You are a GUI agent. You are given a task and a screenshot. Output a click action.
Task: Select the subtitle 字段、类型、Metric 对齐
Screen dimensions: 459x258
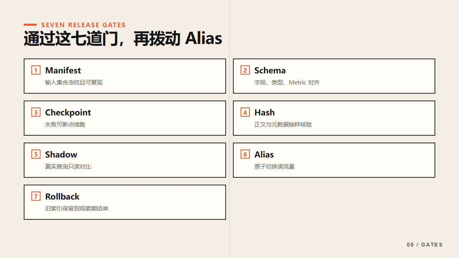click(287, 82)
